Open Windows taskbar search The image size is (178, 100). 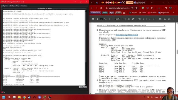[x=9, y=97]
